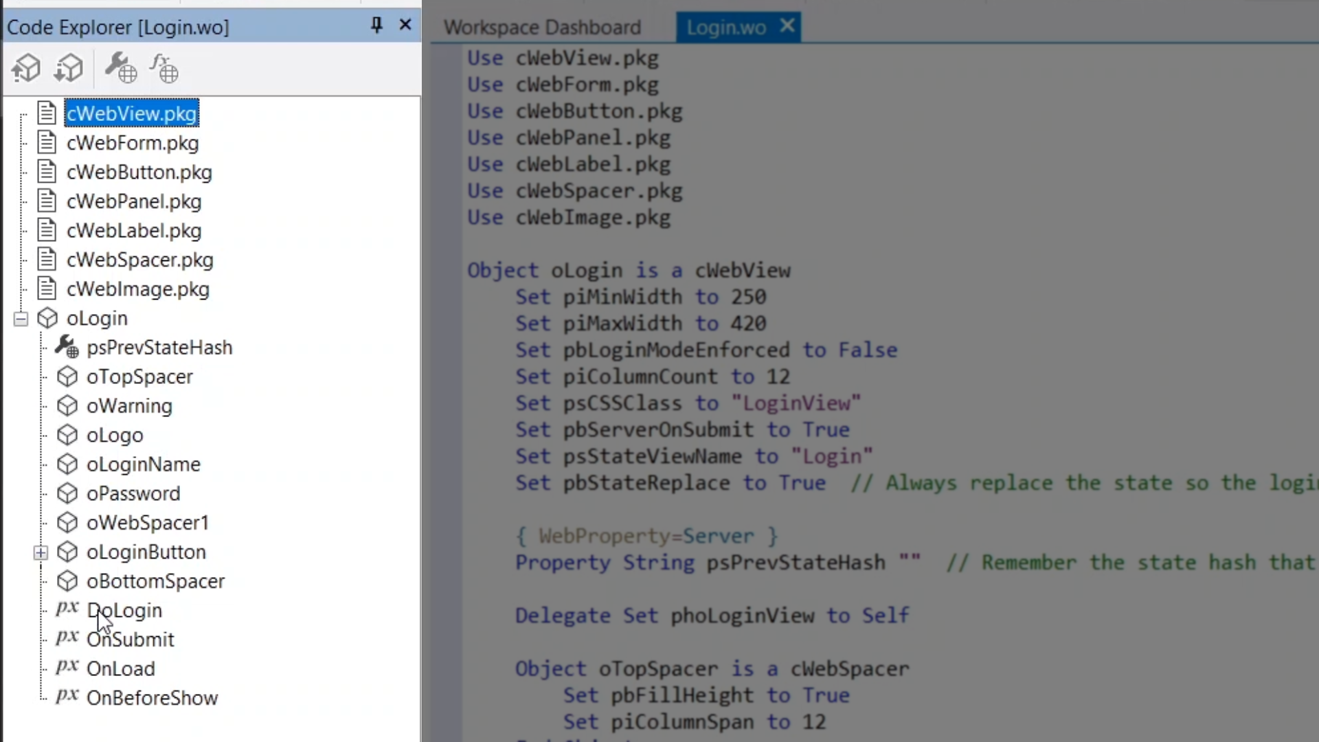Click the document icon beside cWebForm.pkg
The width and height of the screenshot is (1319, 742).
coord(47,143)
